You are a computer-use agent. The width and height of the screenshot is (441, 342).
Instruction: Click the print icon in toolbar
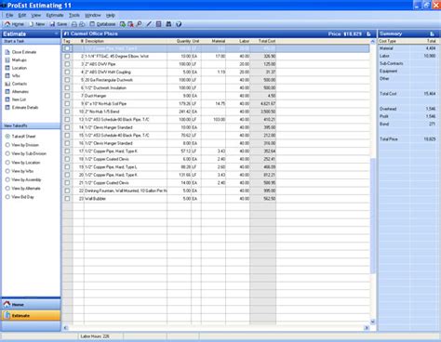[74, 24]
